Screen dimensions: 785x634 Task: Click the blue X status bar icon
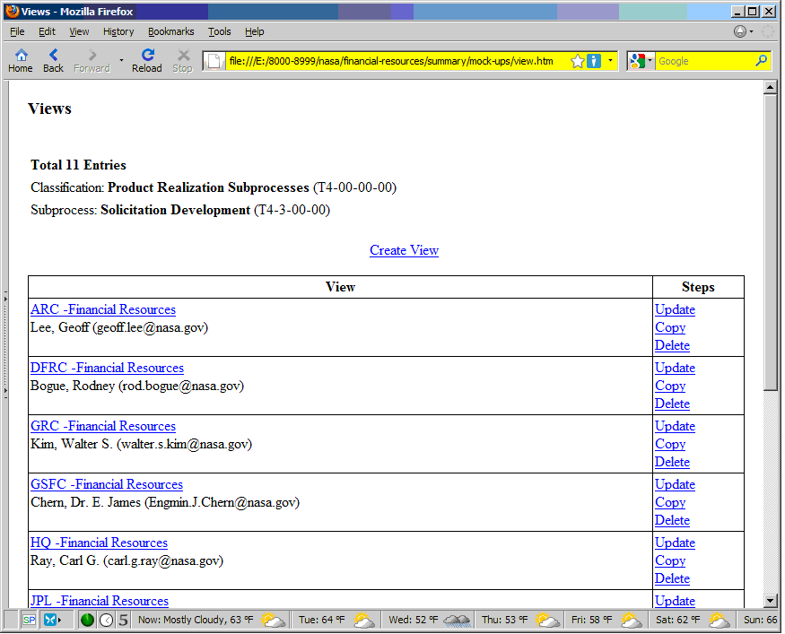[50, 620]
